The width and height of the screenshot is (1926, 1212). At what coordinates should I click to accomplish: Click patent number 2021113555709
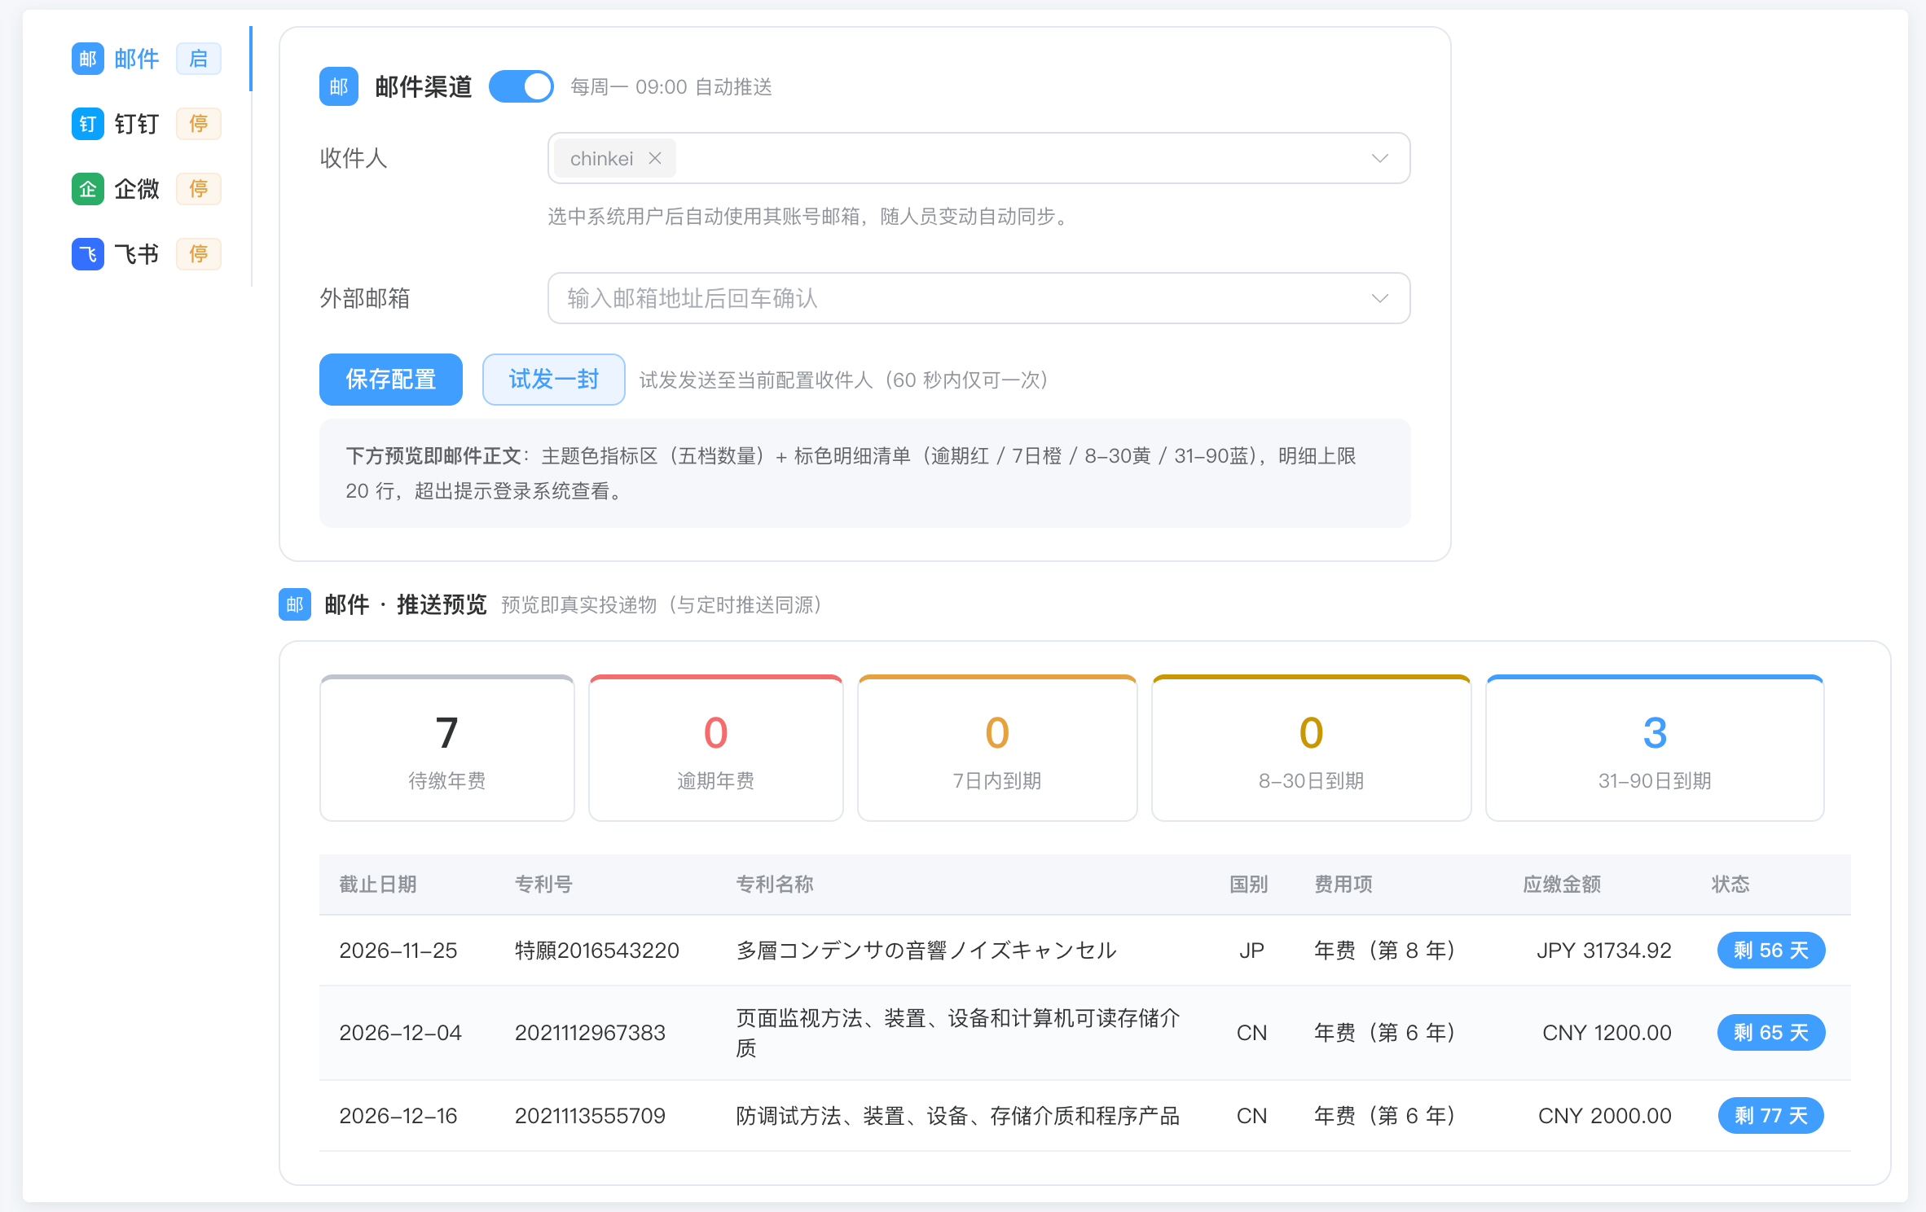tap(590, 1116)
